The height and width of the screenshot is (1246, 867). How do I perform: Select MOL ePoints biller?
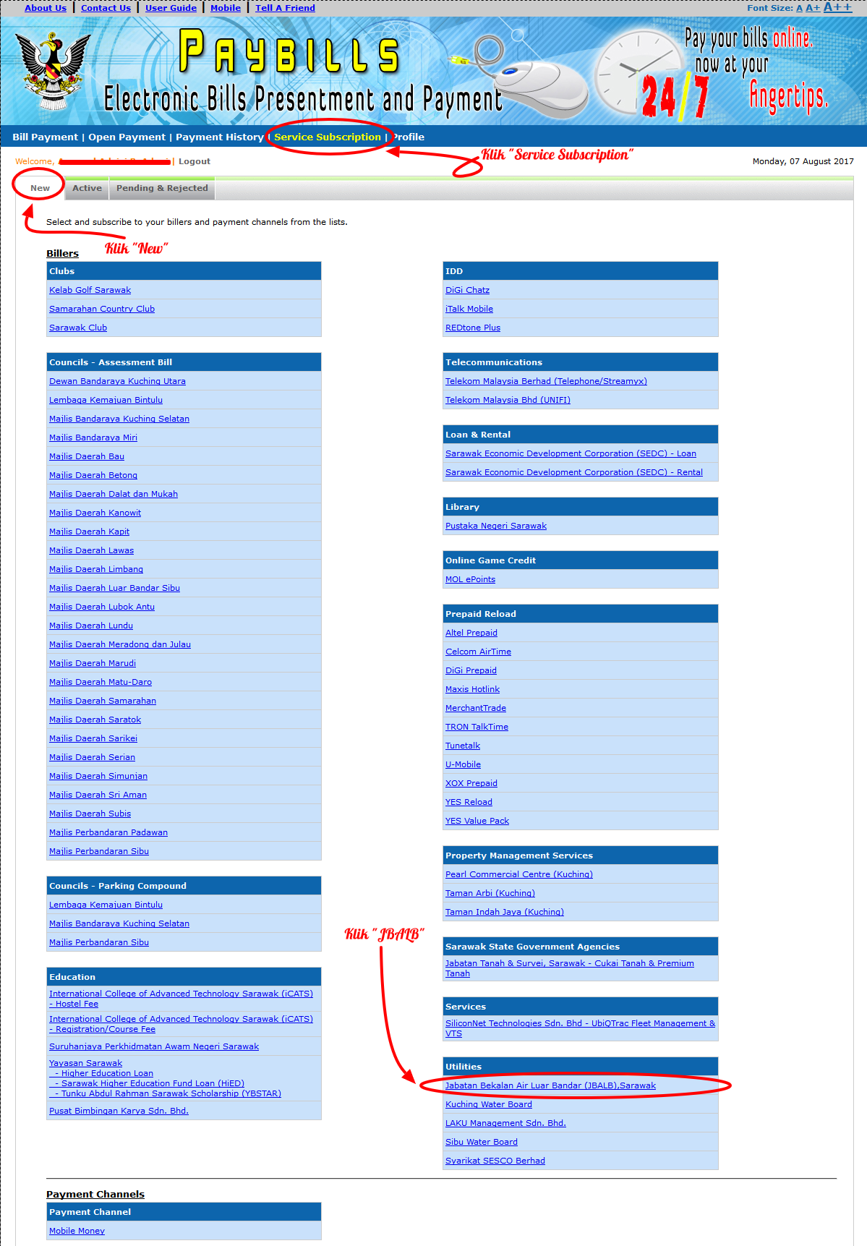[x=470, y=579]
